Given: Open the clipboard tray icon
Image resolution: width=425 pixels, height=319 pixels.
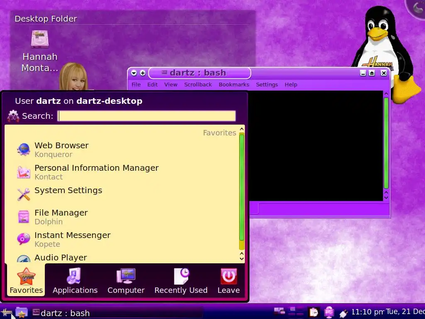Looking at the screenshot, I should coord(314,312).
